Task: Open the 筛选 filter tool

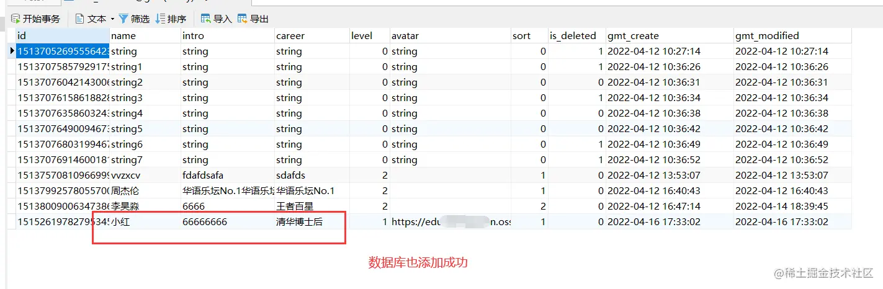Action: point(133,19)
